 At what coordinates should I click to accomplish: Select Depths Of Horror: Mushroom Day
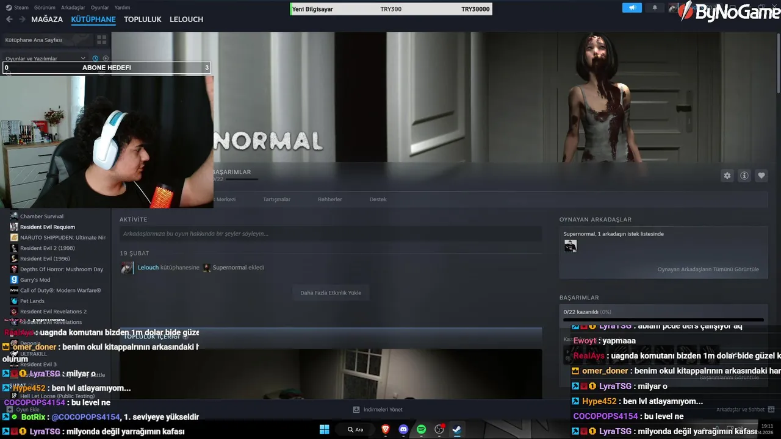[57, 269]
